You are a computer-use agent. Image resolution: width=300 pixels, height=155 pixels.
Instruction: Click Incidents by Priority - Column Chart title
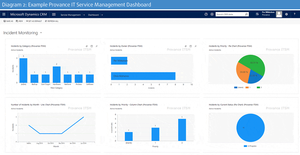[133, 105]
